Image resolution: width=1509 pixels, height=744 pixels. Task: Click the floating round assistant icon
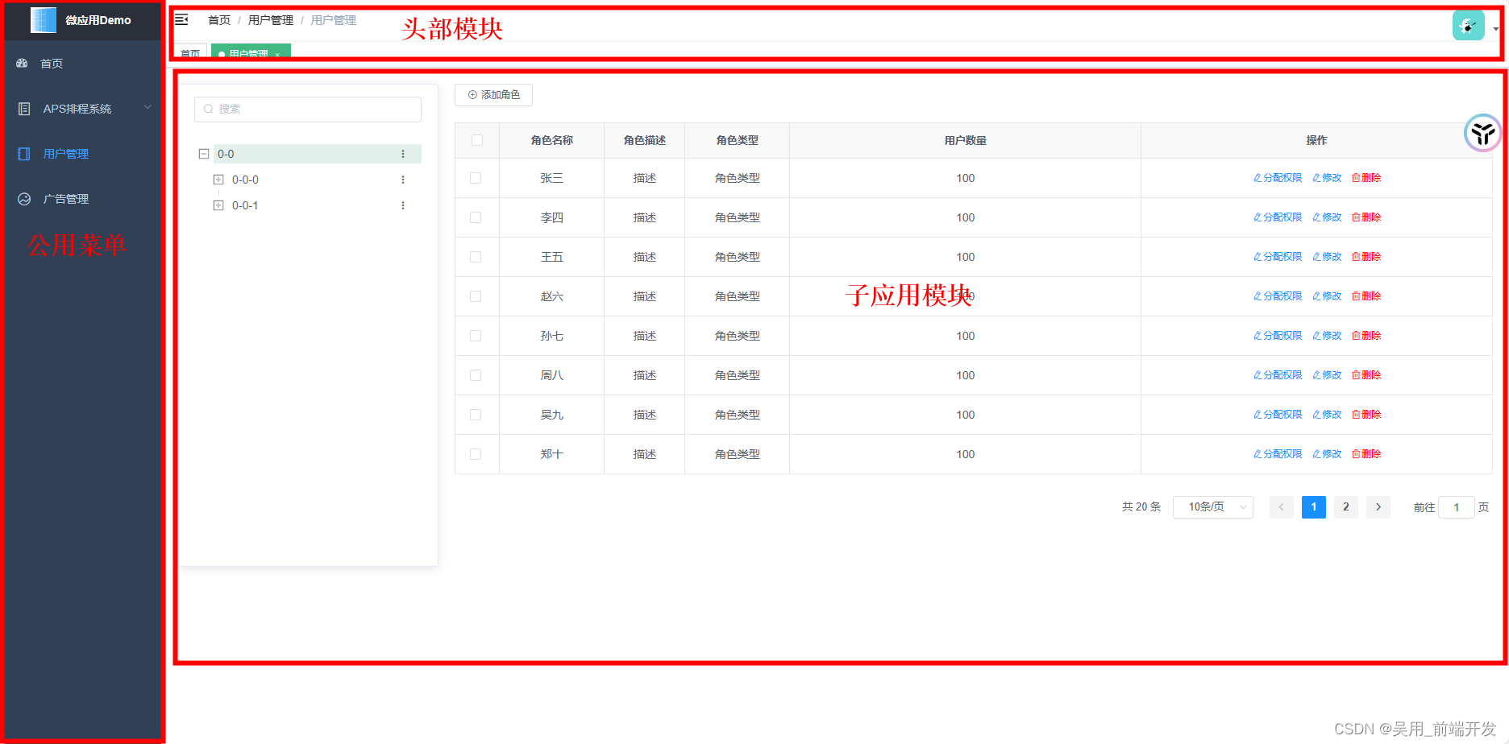(1482, 133)
